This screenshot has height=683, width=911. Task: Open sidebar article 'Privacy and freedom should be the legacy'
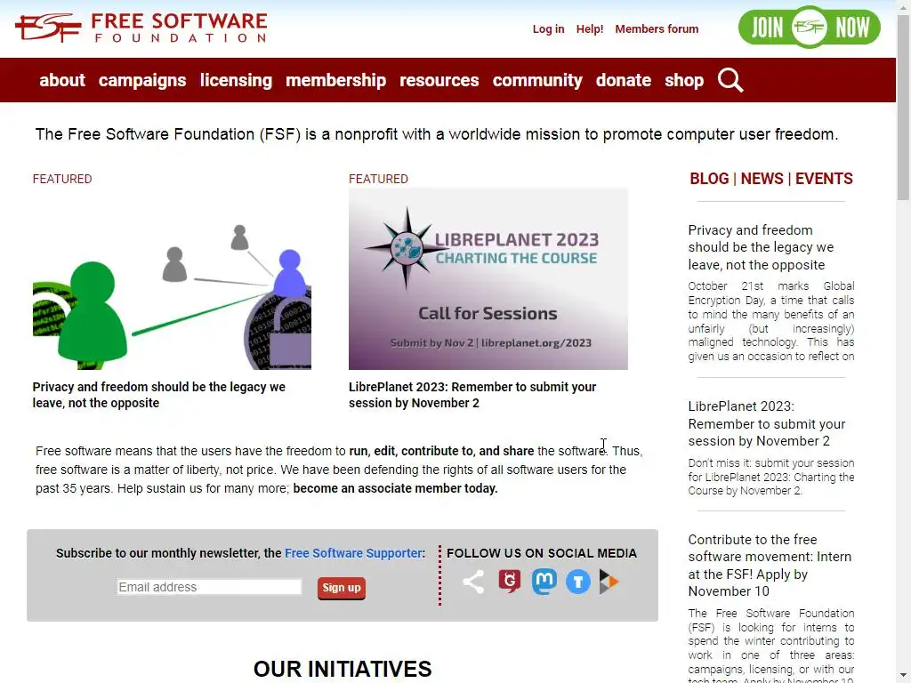(x=762, y=247)
